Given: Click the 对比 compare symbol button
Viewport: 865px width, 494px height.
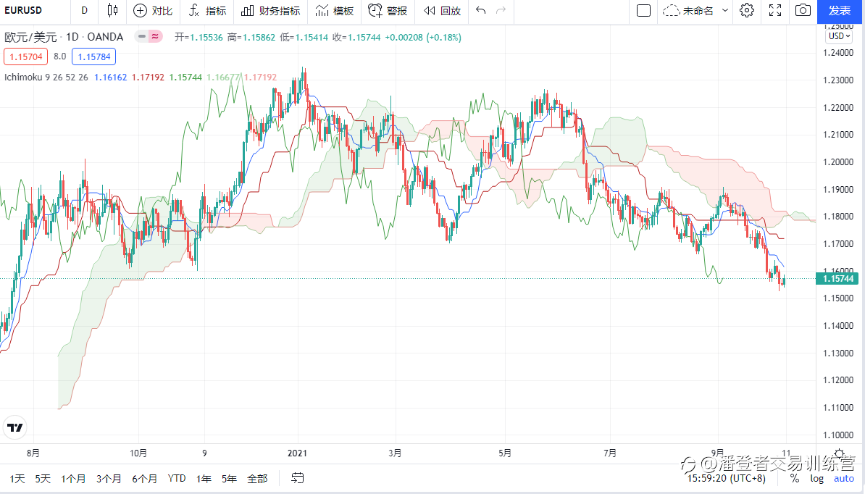Looking at the screenshot, I should [153, 11].
